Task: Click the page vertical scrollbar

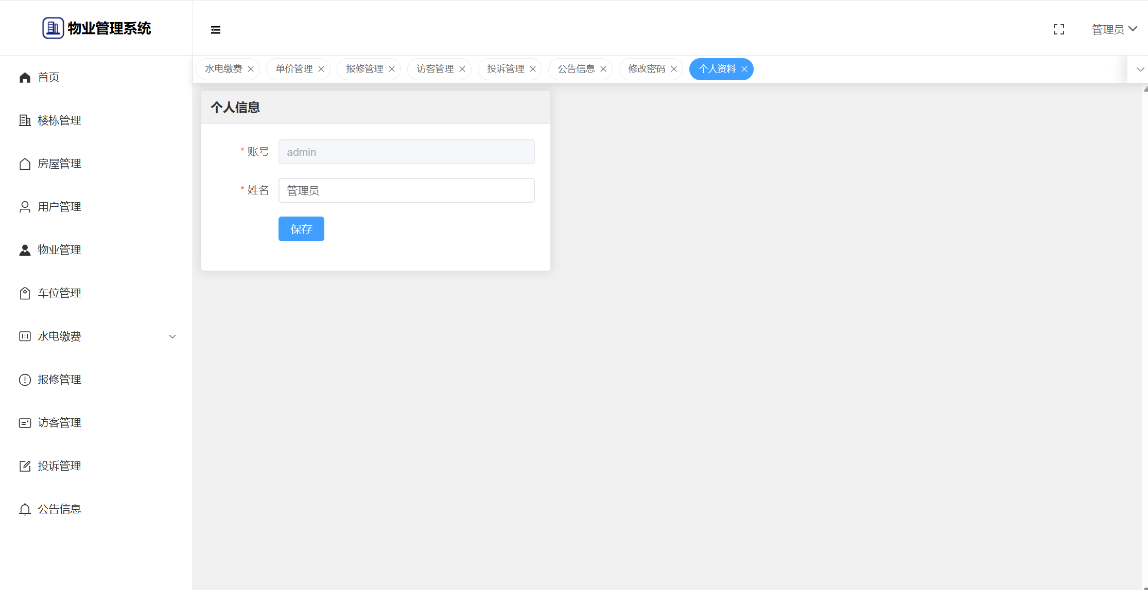Action: [1145, 334]
